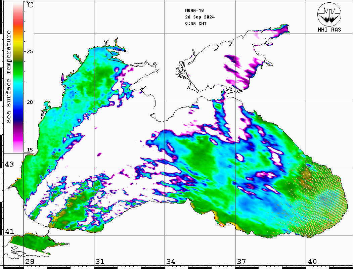This screenshot has width=353, height=269.
Task: Click the MHI RAS logo emblem
Action: click(x=329, y=14)
